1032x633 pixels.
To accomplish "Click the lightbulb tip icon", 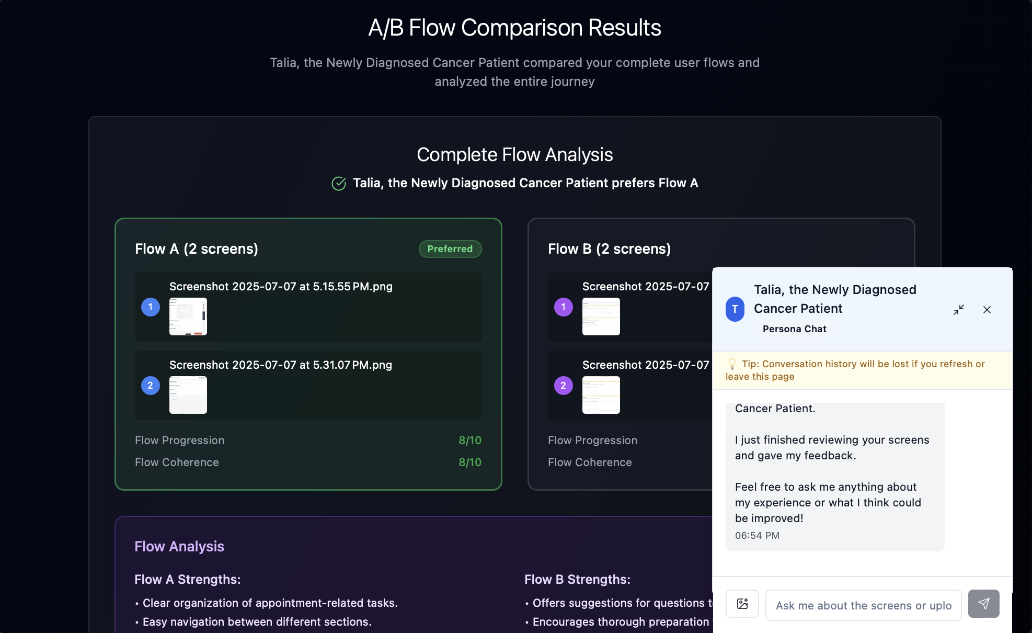I will (x=732, y=364).
